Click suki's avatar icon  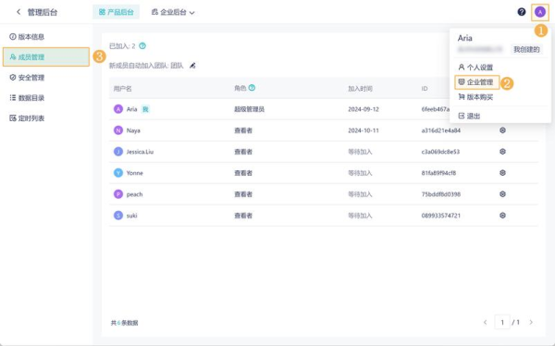tap(118, 216)
